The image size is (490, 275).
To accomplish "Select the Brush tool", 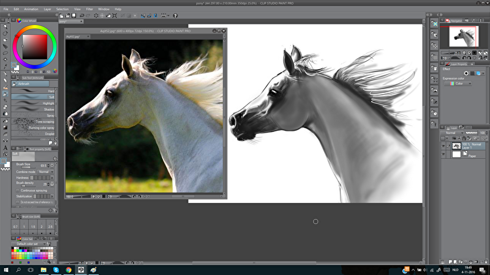I will tap(5, 87).
